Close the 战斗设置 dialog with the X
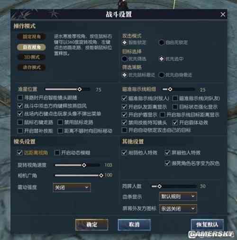The width and height of the screenshot is (237, 240). 223,15
